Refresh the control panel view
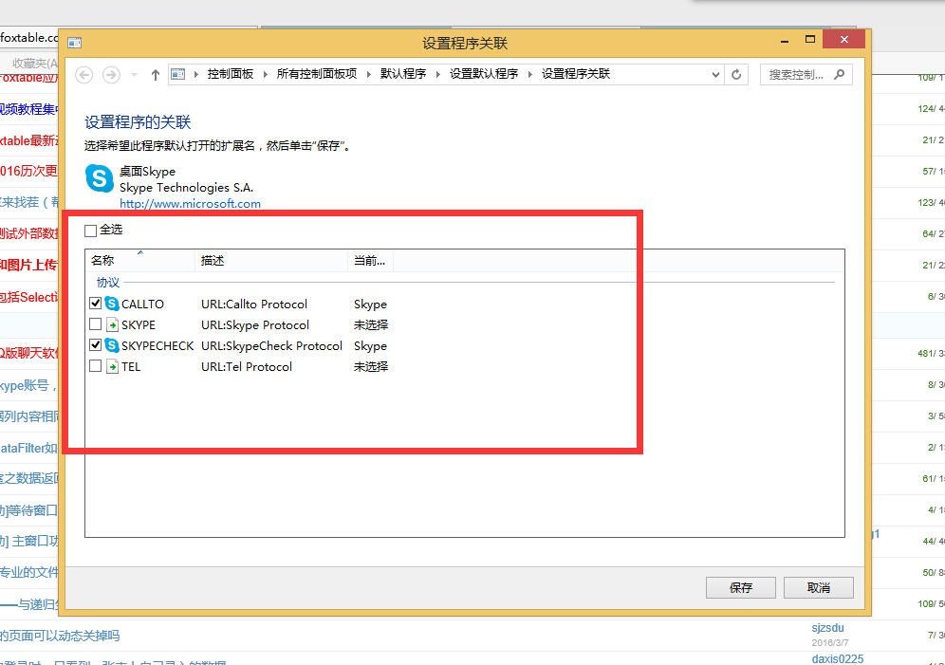 click(736, 75)
